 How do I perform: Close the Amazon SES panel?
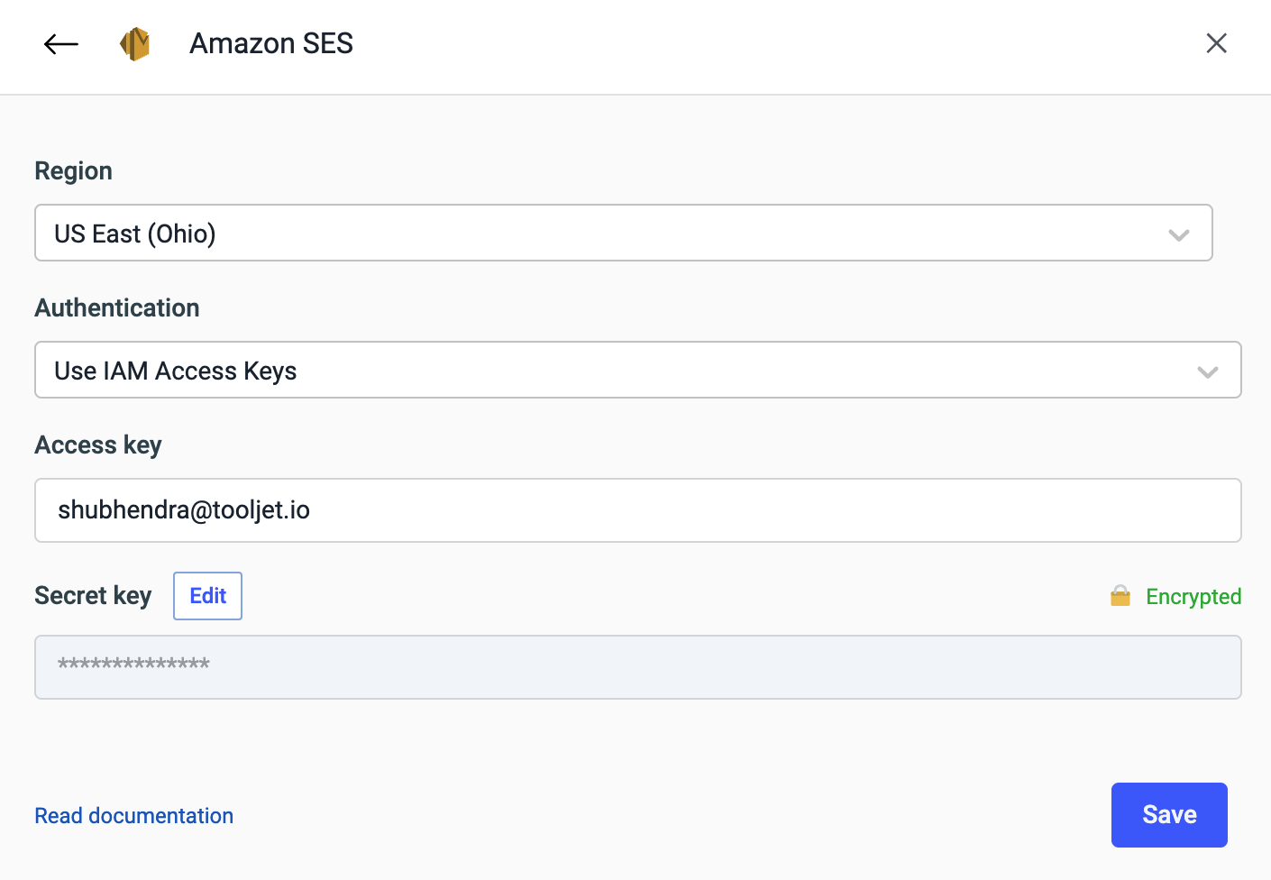[x=1216, y=43]
